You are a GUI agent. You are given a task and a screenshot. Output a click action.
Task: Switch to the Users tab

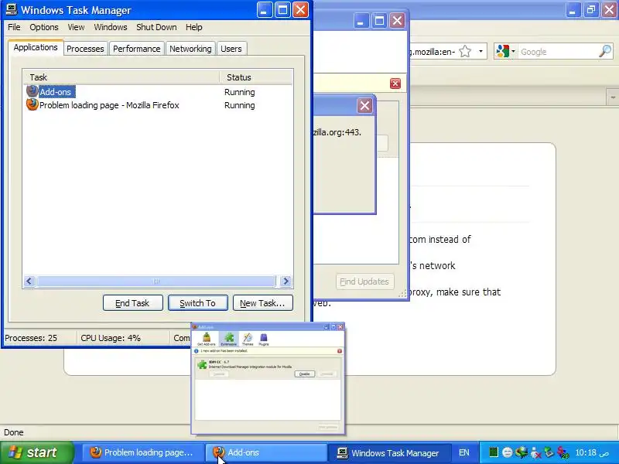(231, 49)
